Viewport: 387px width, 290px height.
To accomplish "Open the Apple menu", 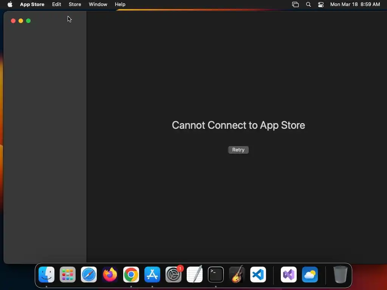I will [10, 5].
